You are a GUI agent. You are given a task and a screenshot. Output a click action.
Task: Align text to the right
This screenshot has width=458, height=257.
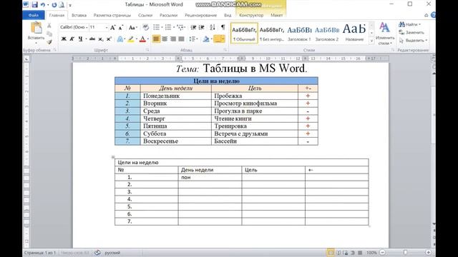point(173,39)
